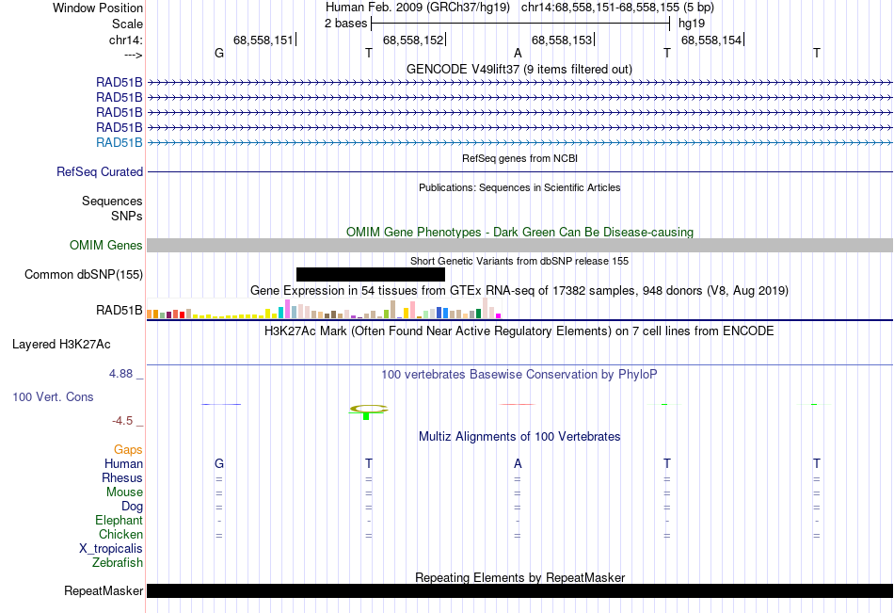Click the RepeatMasker track label
Viewport: 894px width, 613px height.
tap(104, 590)
